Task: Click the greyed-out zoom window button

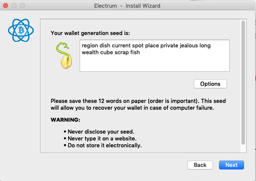Action: (x=23, y=6)
